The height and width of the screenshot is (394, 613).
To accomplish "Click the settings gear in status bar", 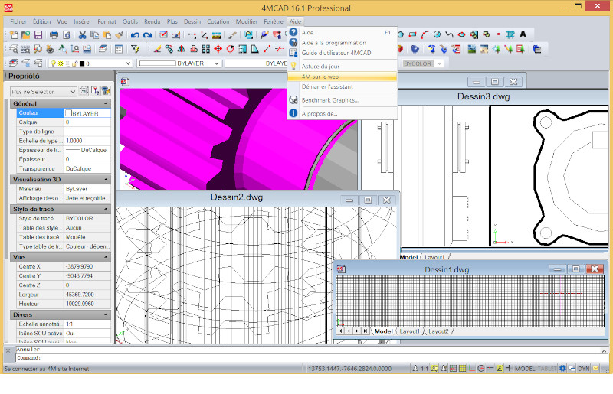I will [562, 368].
